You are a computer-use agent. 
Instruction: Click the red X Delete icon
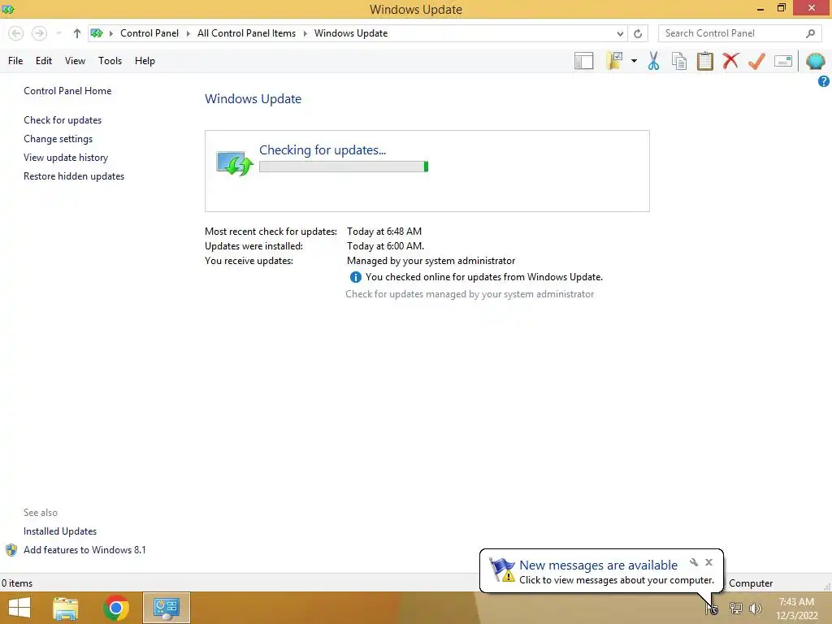pos(730,60)
